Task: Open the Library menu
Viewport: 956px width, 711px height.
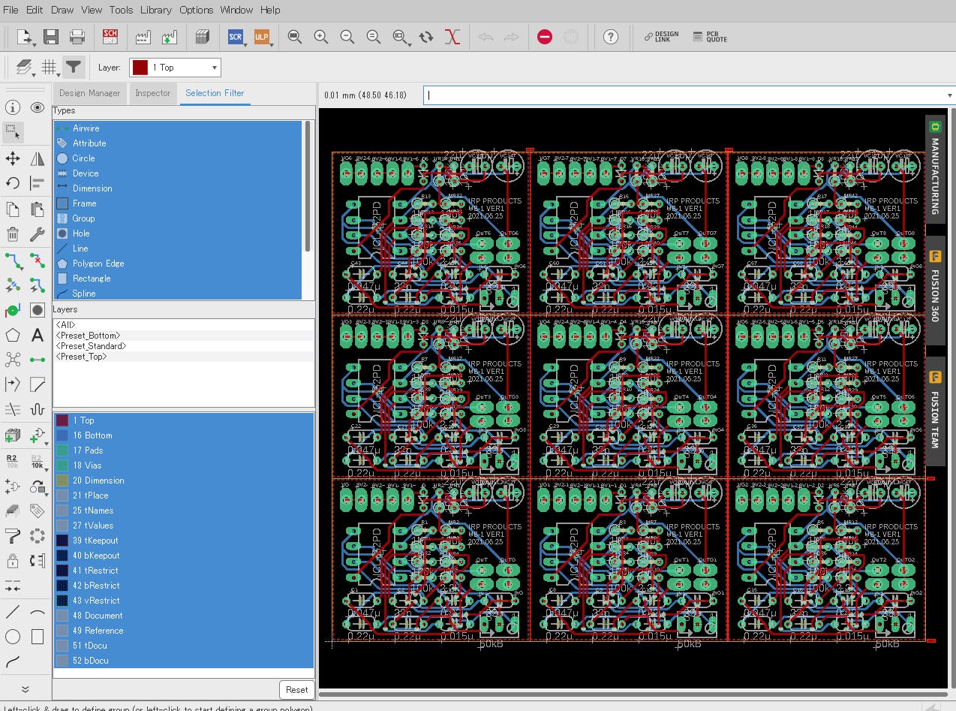Action: (x=155, y=10)
